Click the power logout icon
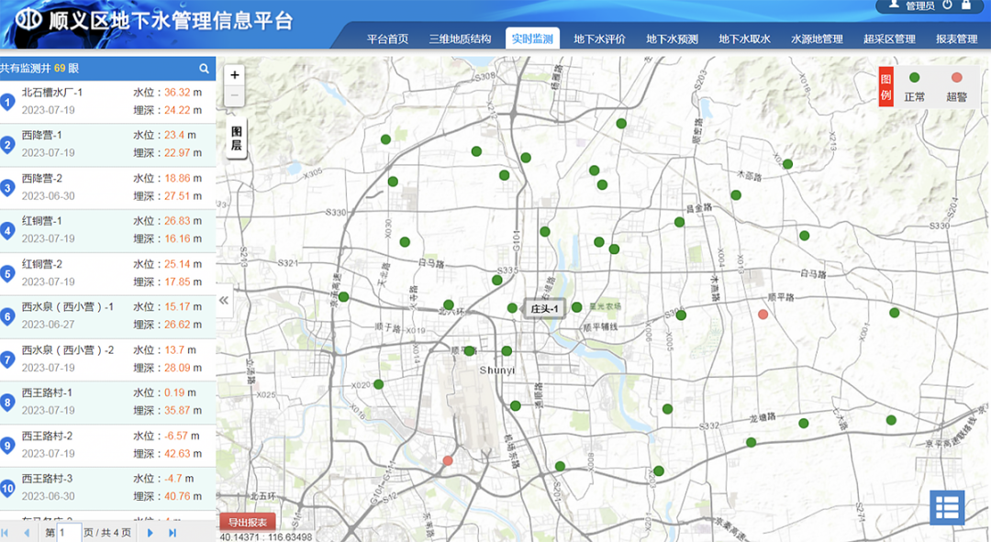Image resolution: width=991 pixels, height=542 pixels. 947,5
